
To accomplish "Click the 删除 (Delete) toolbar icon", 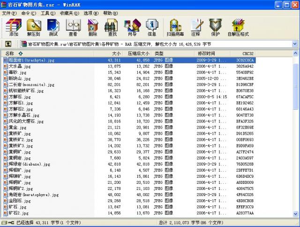I will 92,28.
